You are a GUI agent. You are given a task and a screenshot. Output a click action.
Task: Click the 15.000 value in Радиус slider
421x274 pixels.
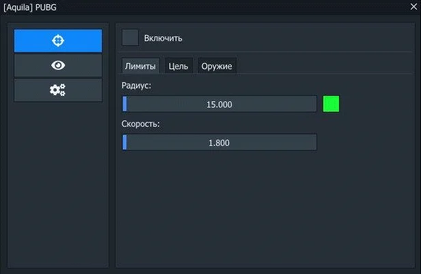click(219, 104)
